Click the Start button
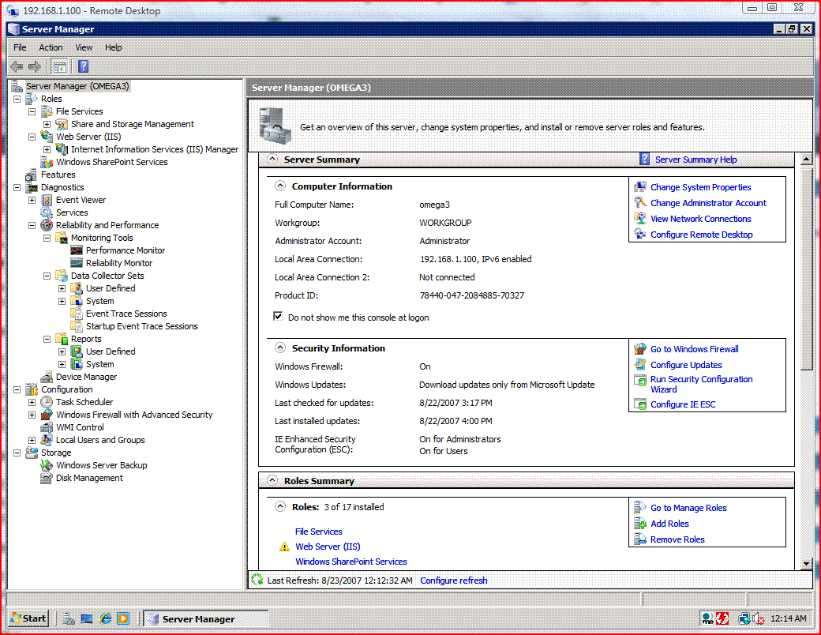 [28, 618]
